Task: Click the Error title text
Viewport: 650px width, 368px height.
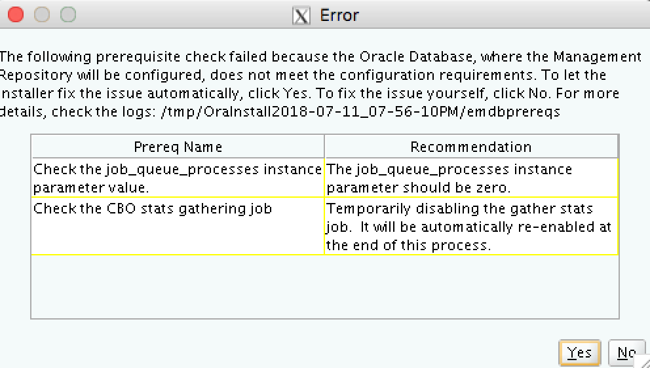Action: pos(339,16)
